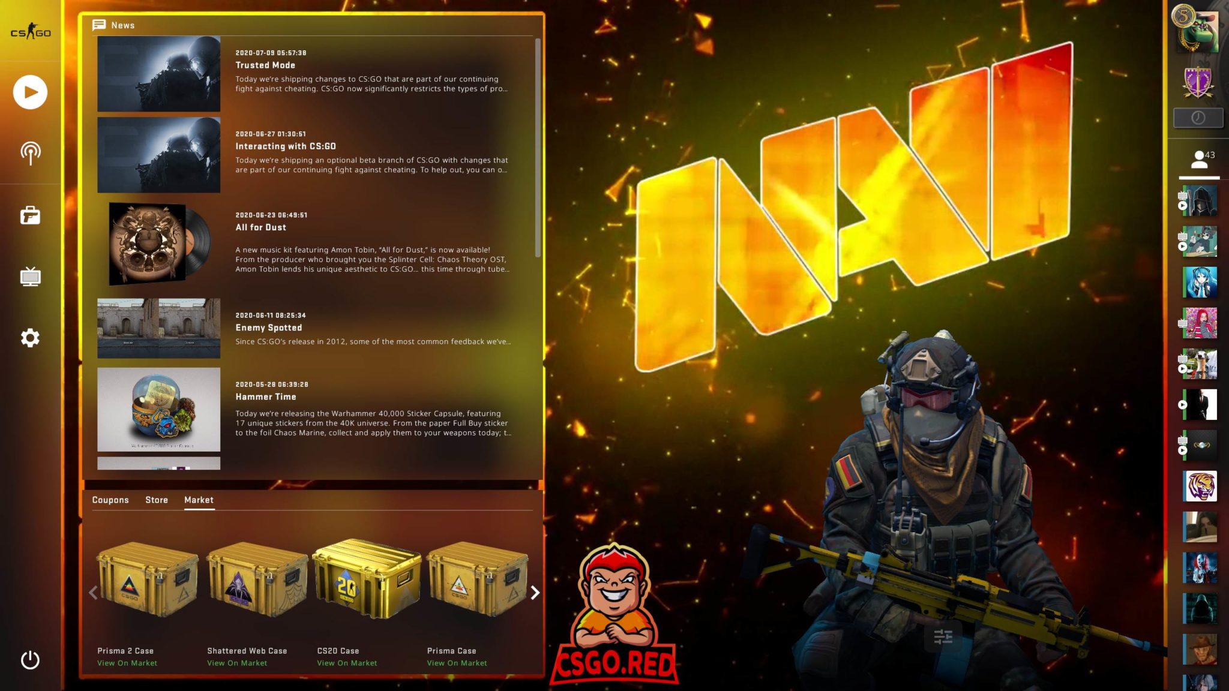Screen dimensions: 1229x691
Task: Select the Coupons tab
Action: [x=110, y=500]
